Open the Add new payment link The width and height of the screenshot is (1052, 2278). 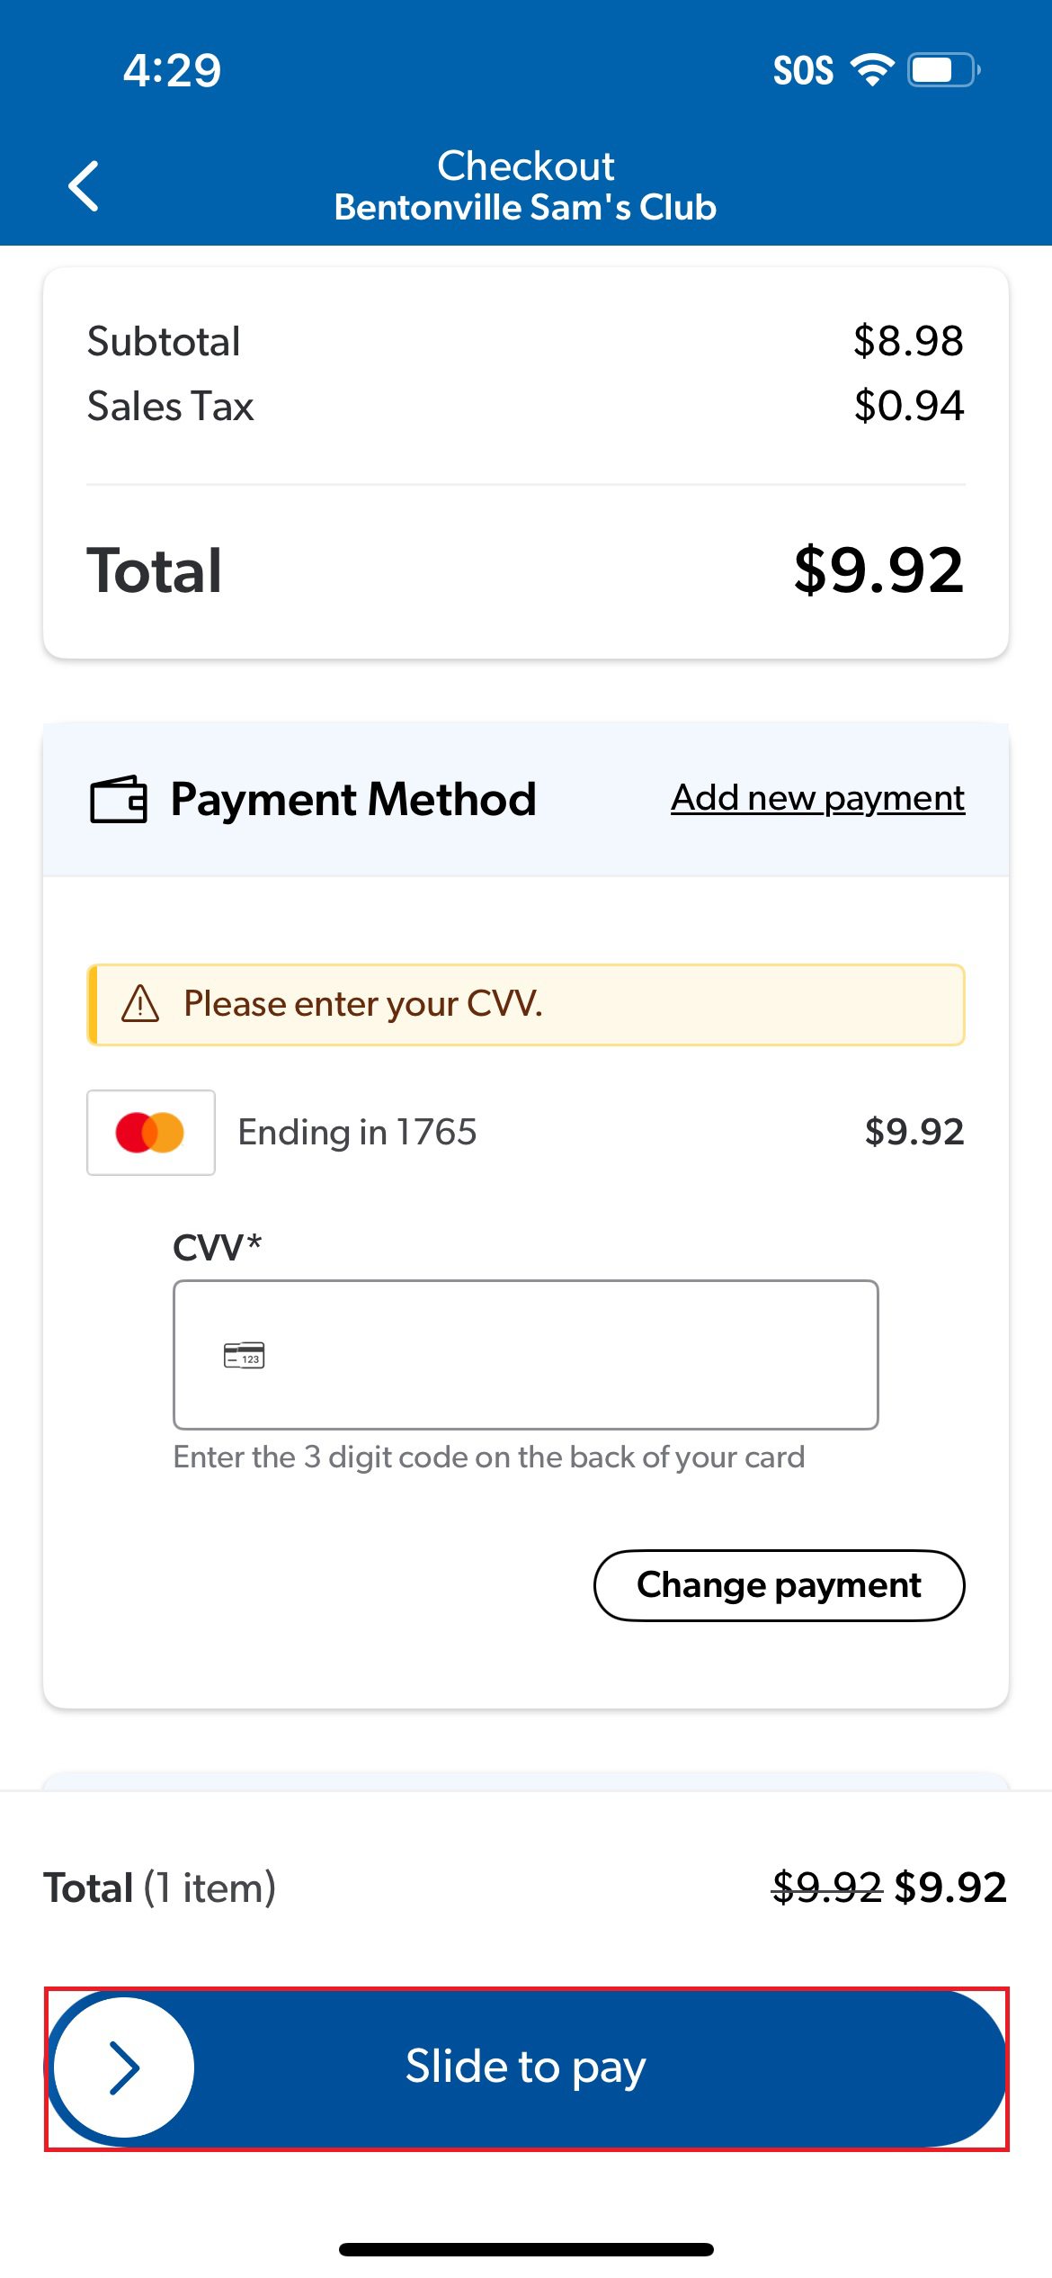click(x=817, y=797)
